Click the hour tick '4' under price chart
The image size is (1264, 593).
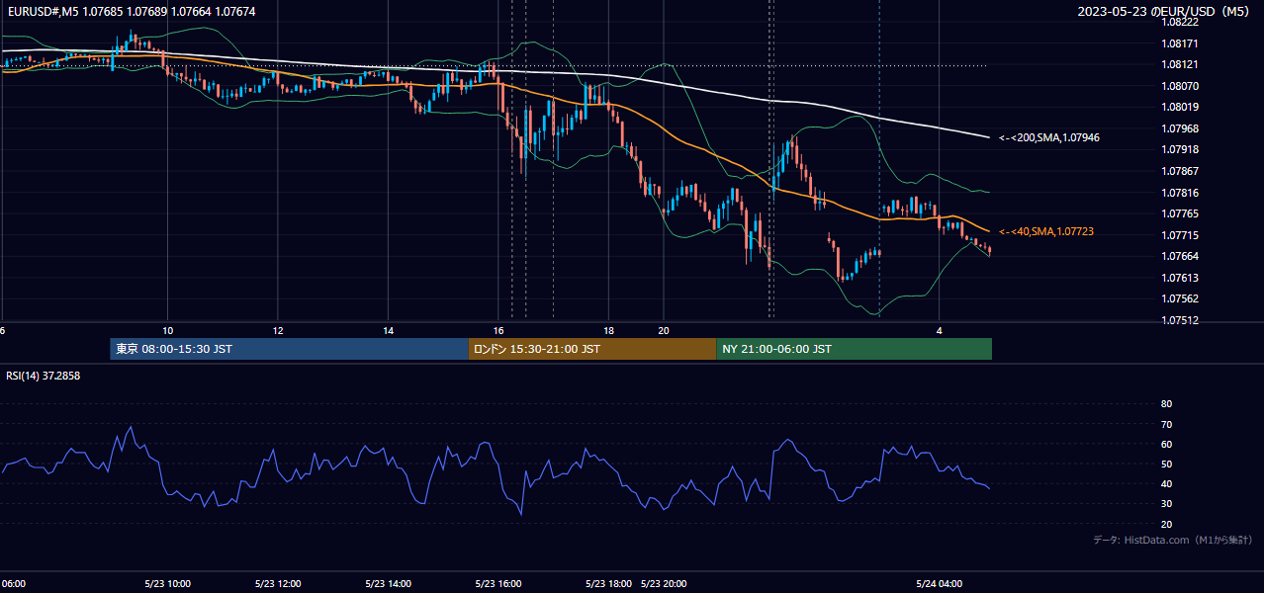[940, 330]
